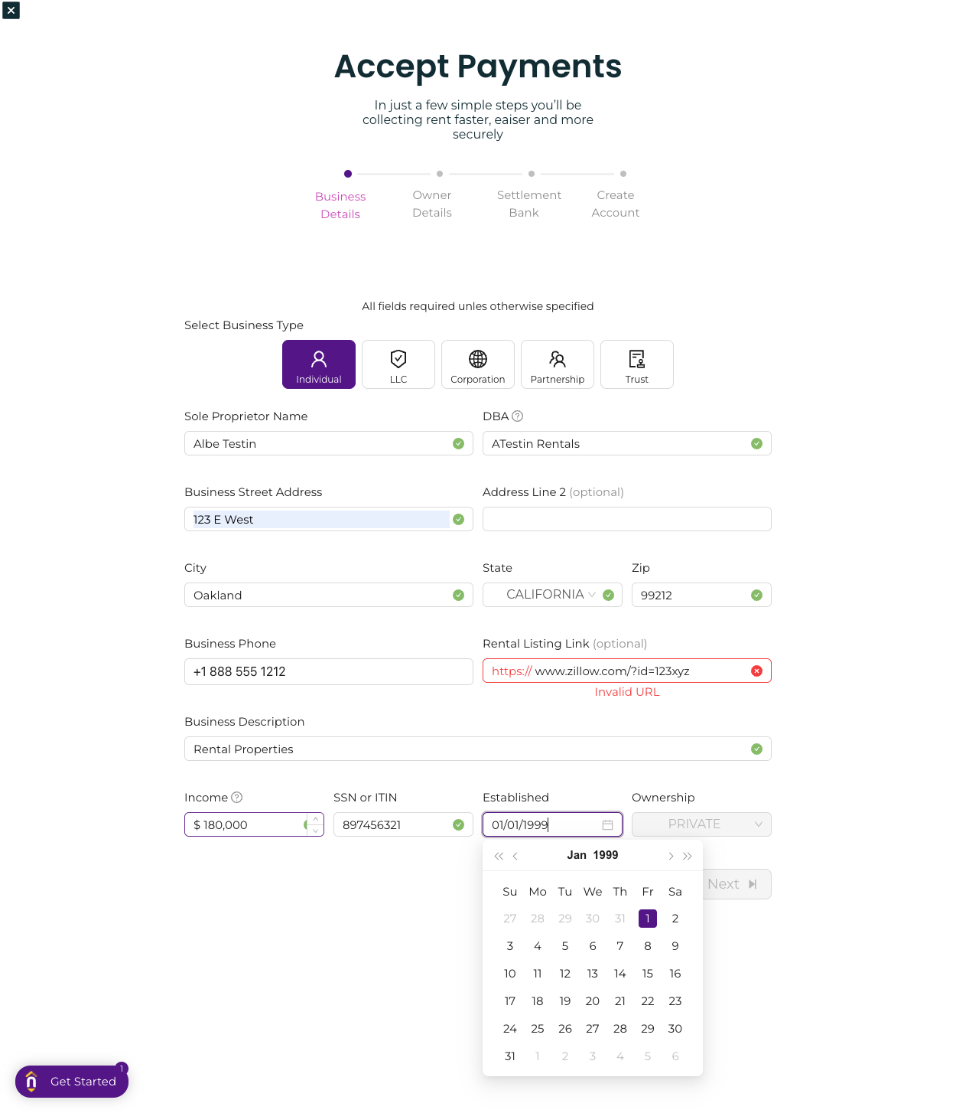This screenshot has width=956, height=1113.
Task: Edit the DBA field with ATestin Rentals
Action: (x=627, y=443)
